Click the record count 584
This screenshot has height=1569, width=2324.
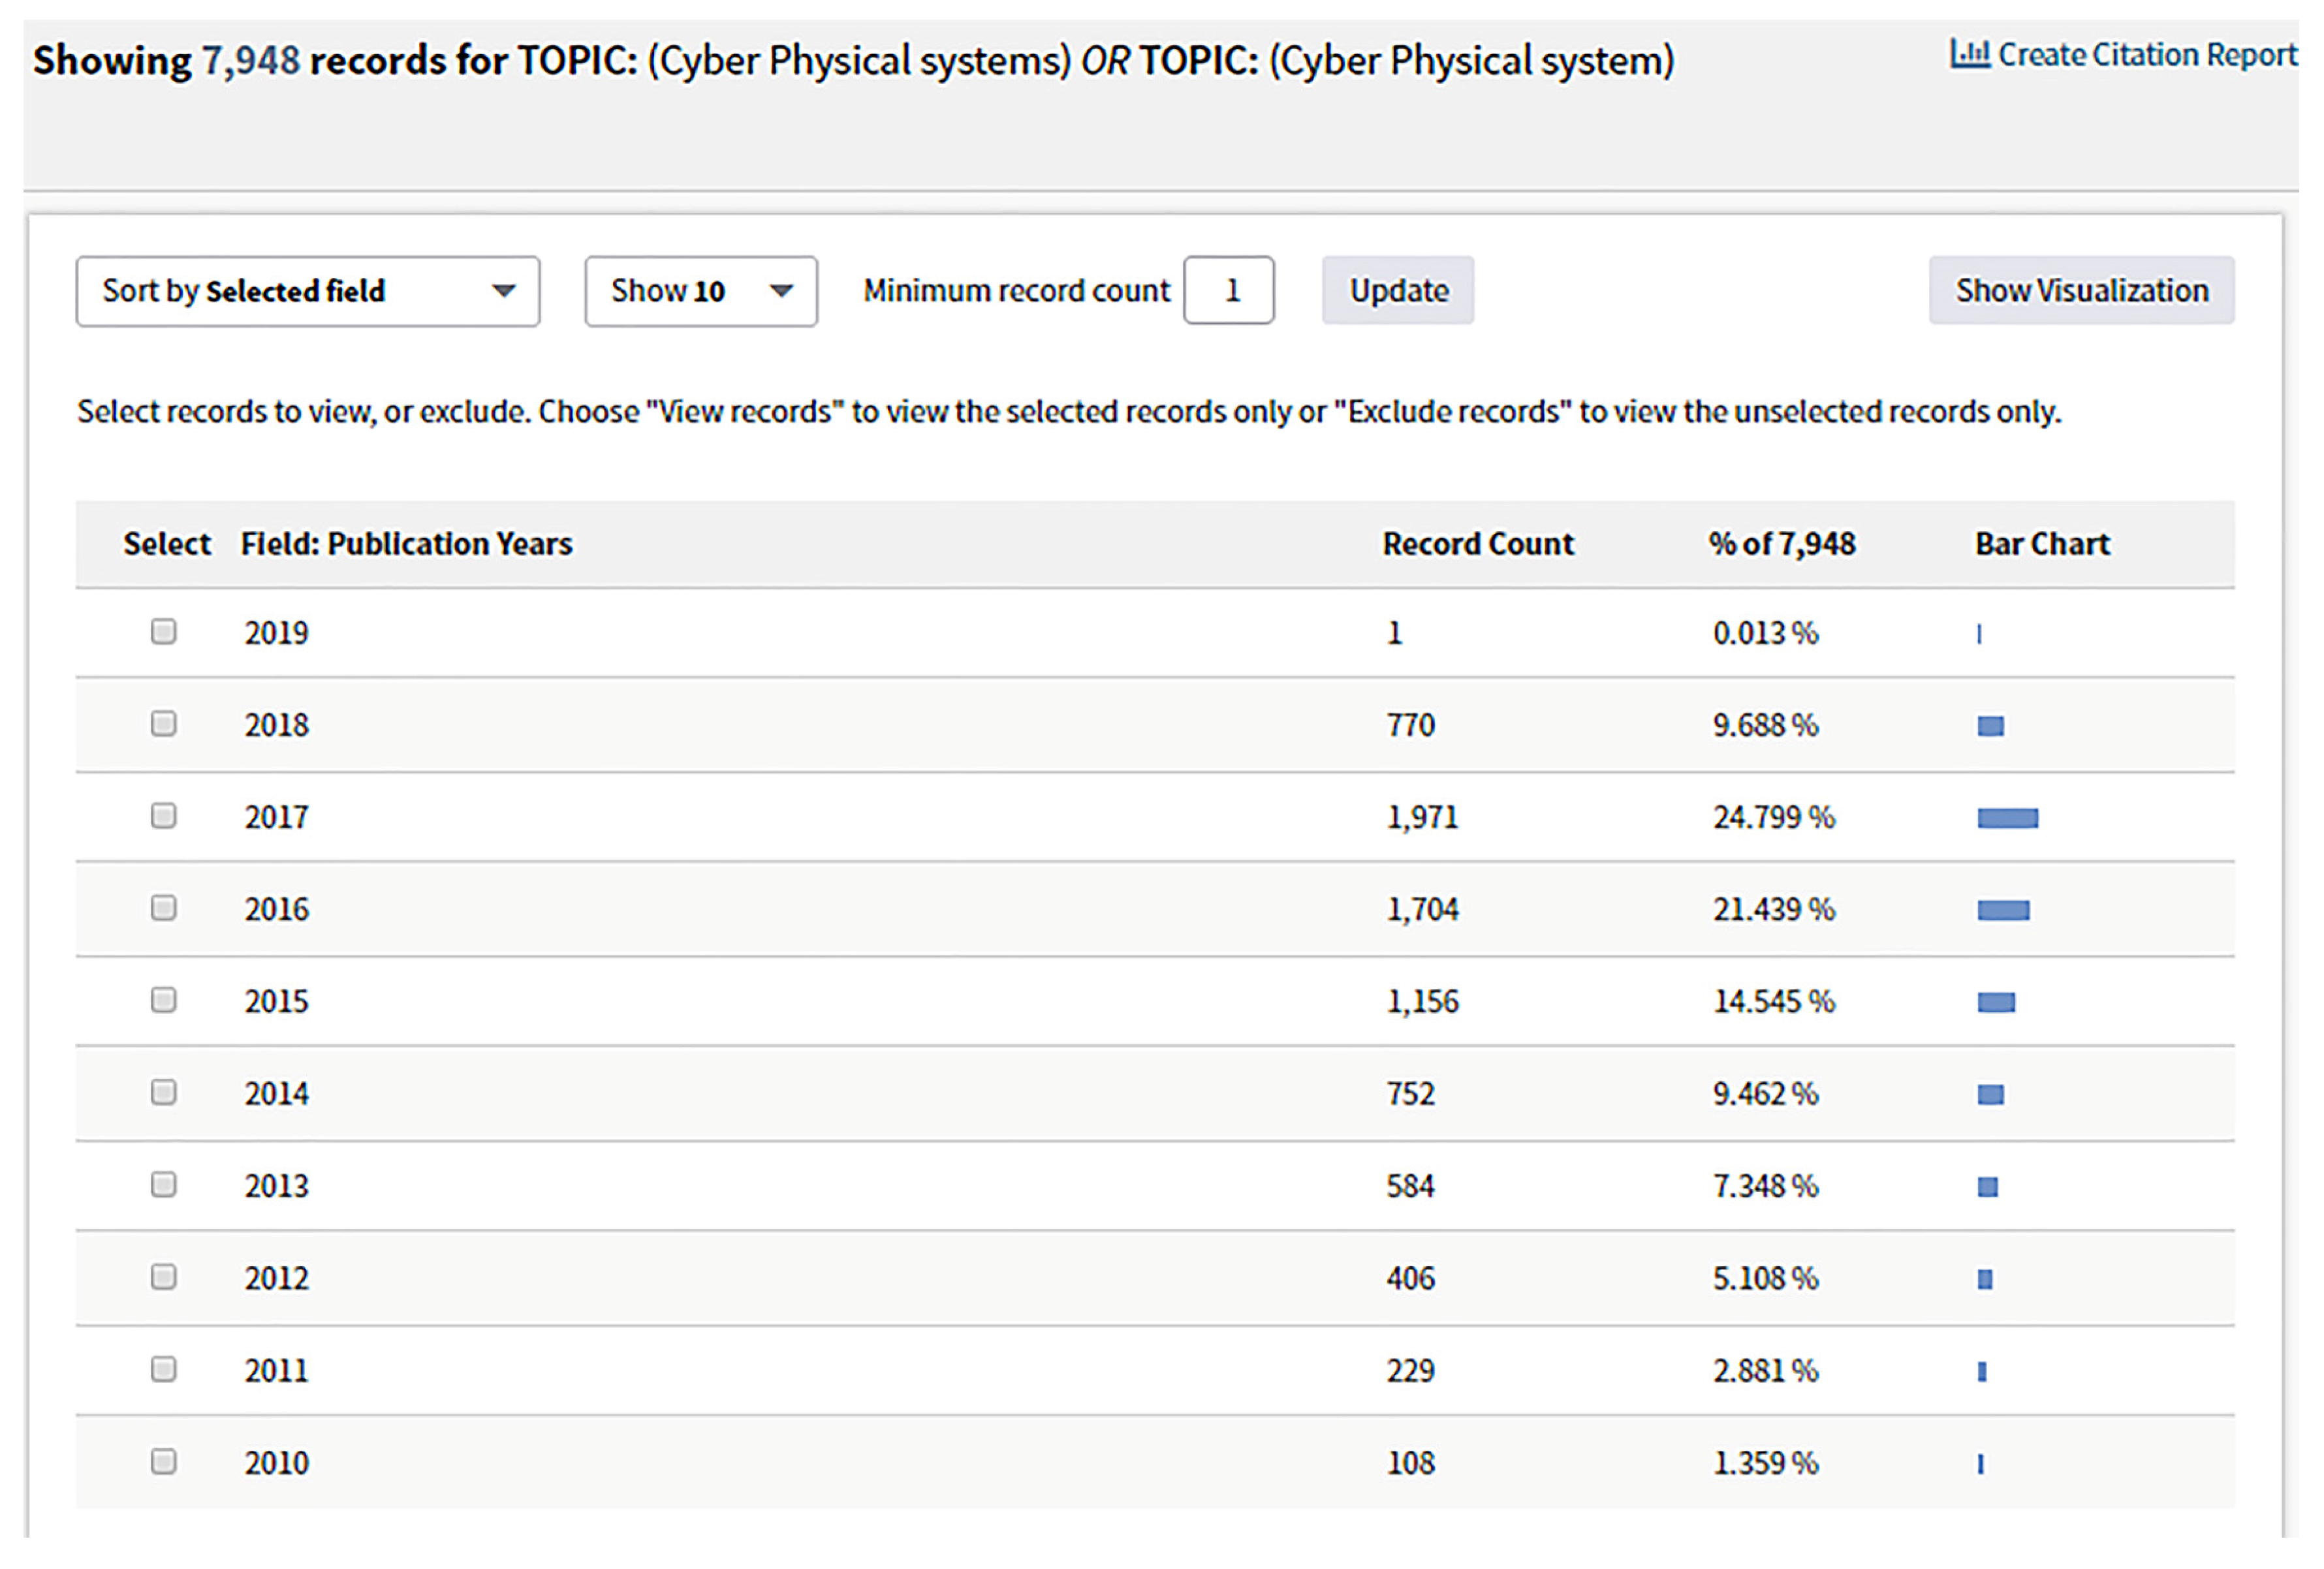click(x=1410, y=1186)
